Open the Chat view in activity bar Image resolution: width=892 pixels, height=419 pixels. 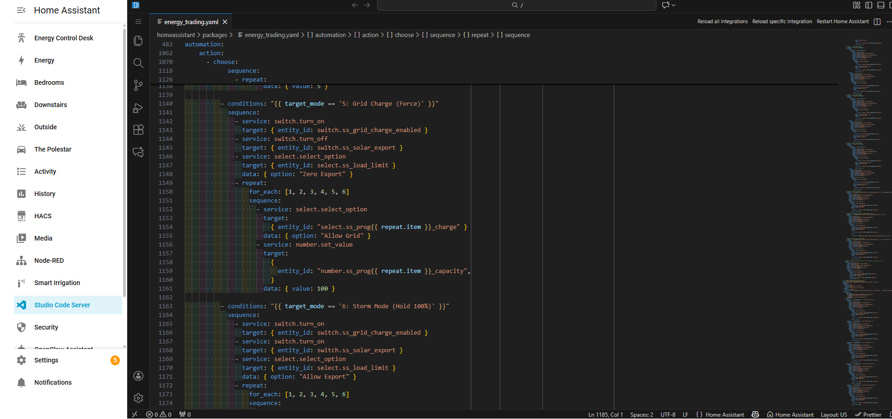[138, 152]
